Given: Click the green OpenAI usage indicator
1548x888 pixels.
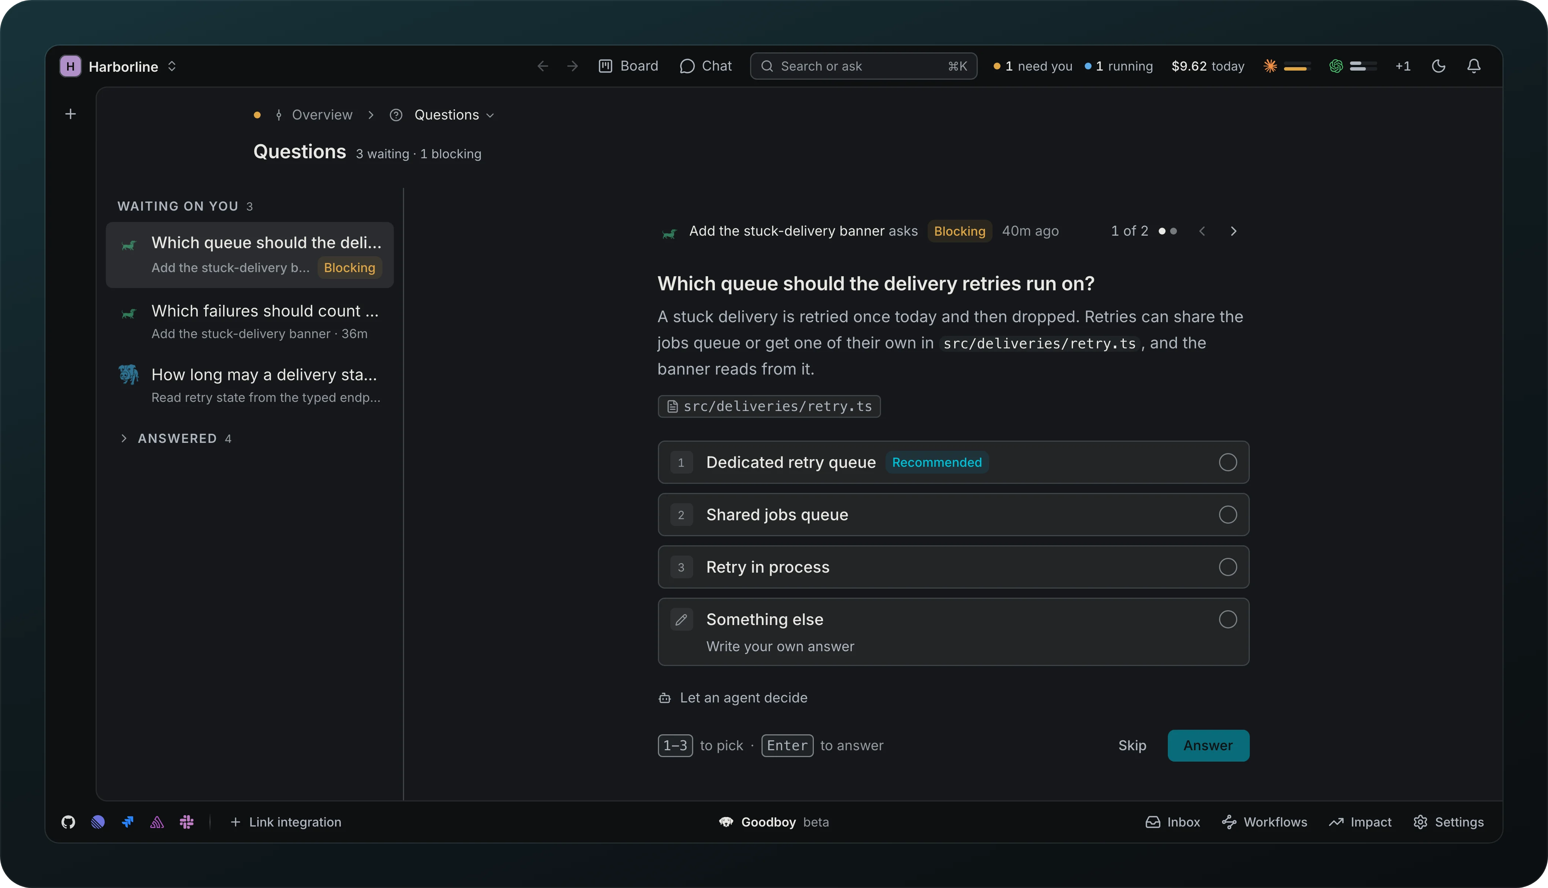Looking at the screenshot, I should tap(1352, 66).
